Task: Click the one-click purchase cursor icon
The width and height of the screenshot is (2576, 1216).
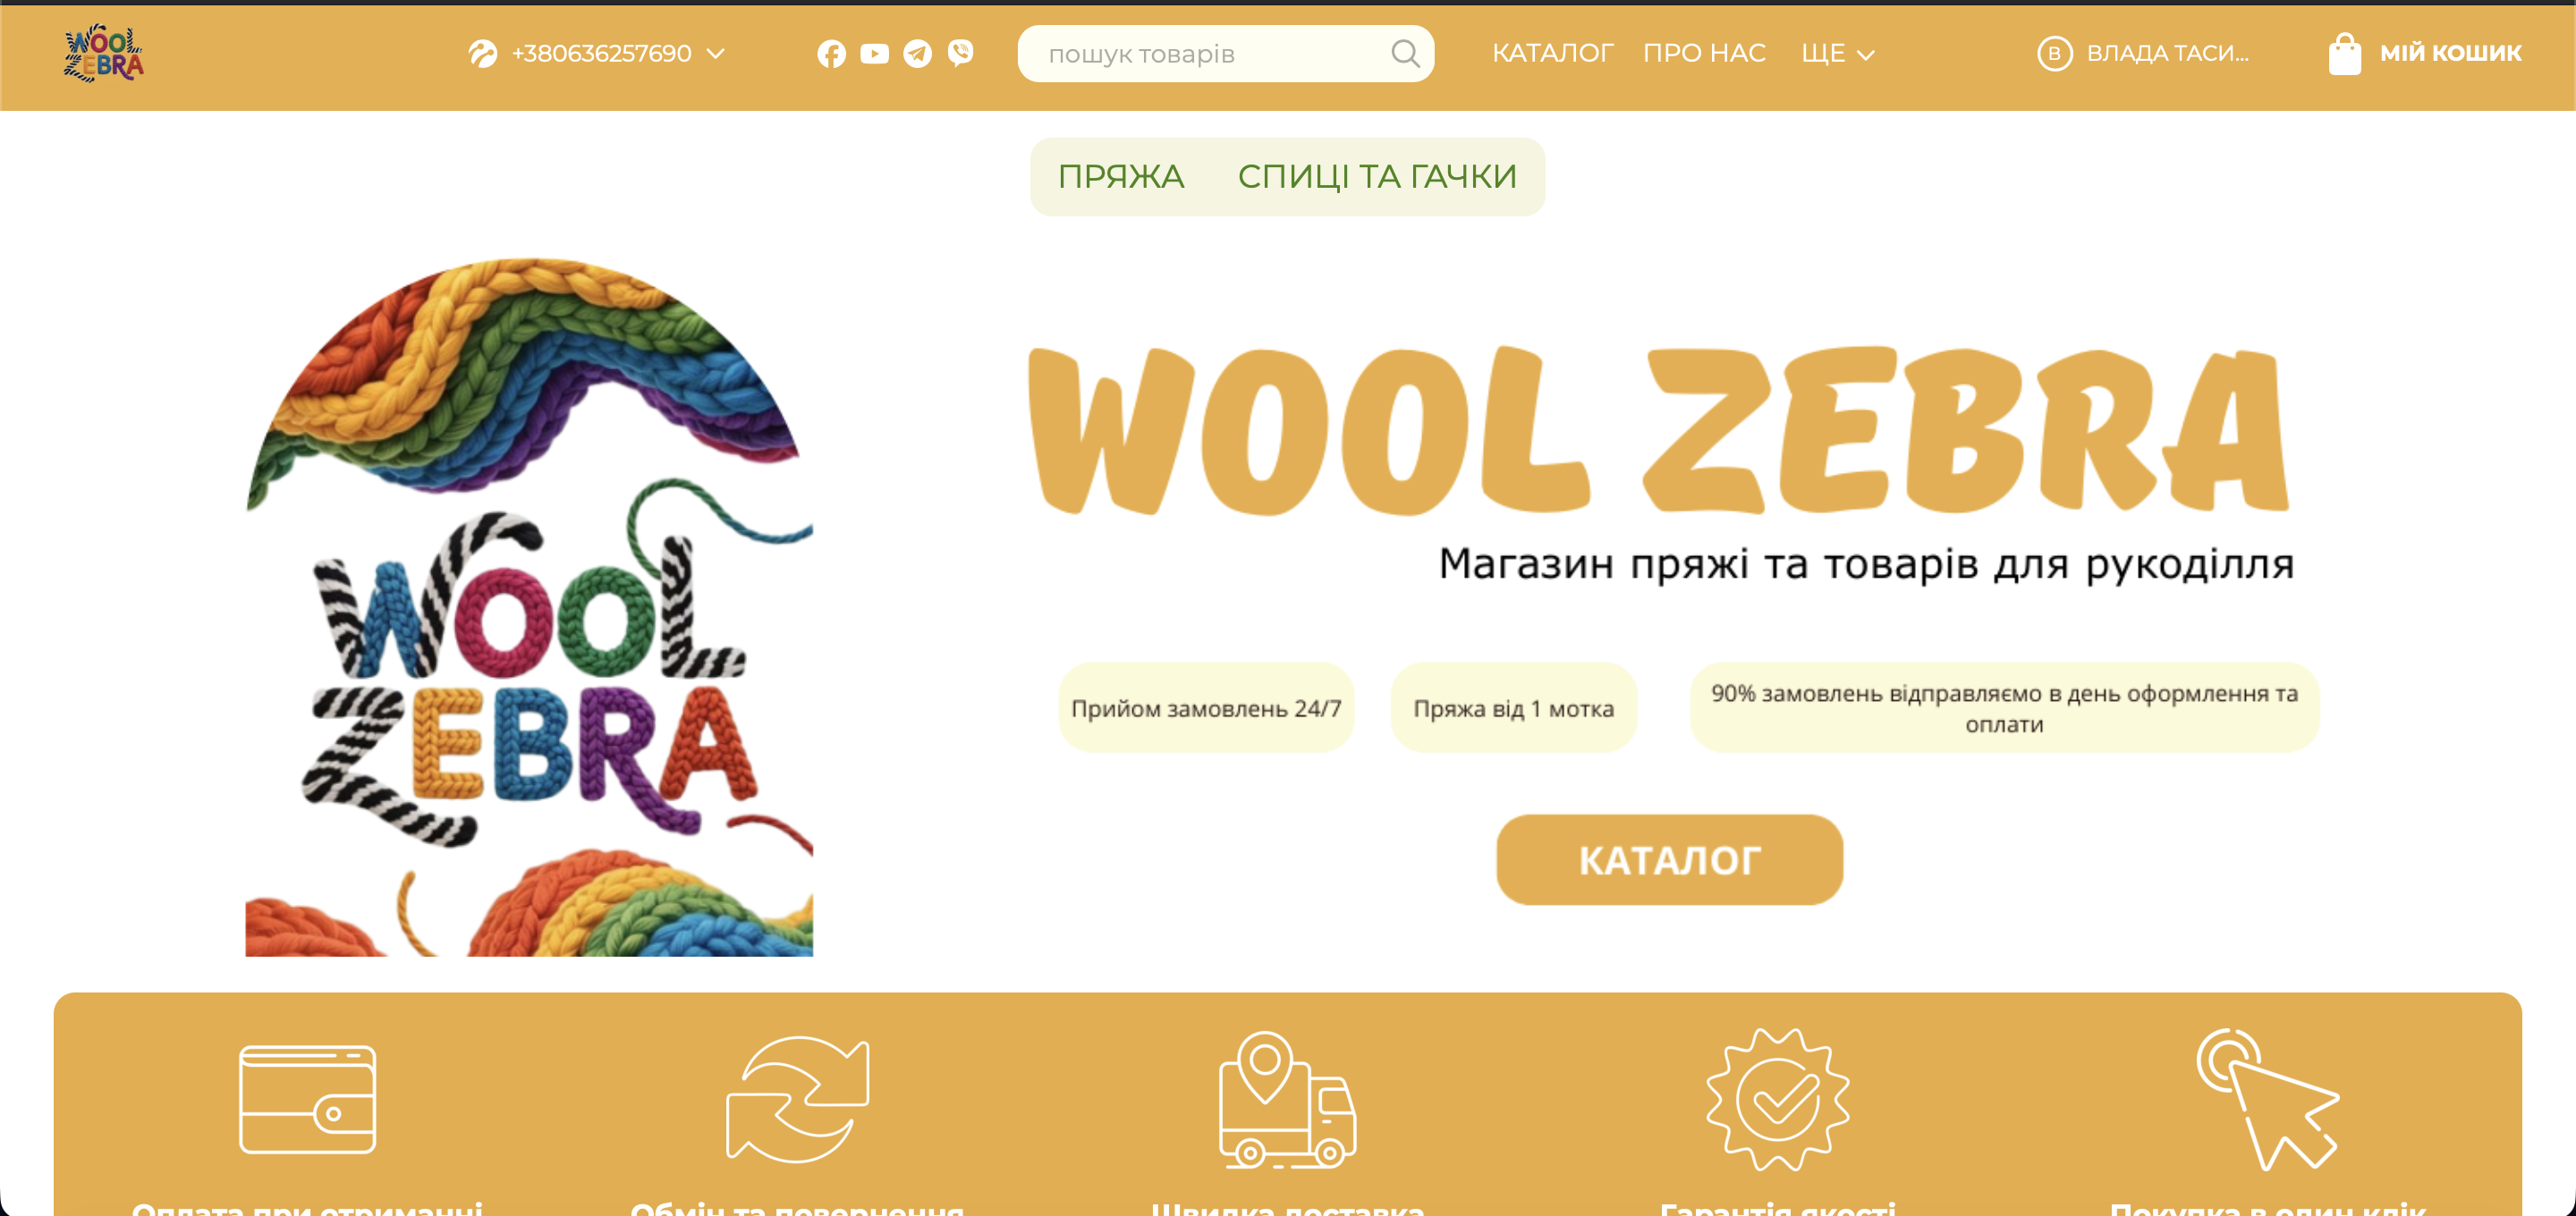Action: (2267, 1099)
